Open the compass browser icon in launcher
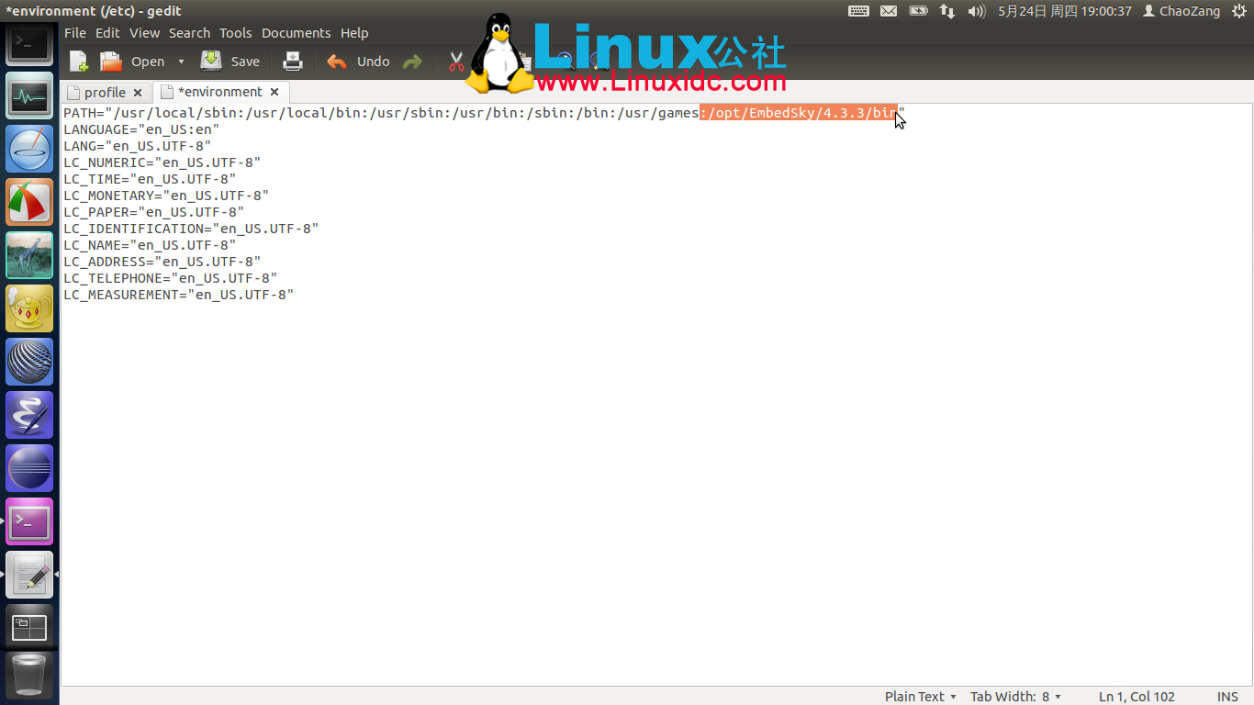The image size is (1254, 705). pos(29,149)
